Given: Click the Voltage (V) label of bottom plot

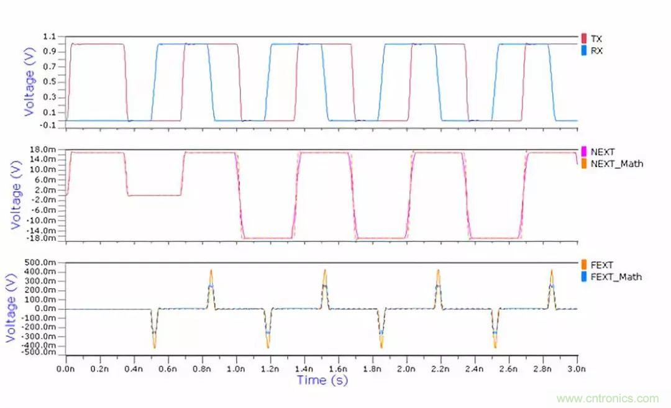Looking at the screenshot, I should click(12, 309).
